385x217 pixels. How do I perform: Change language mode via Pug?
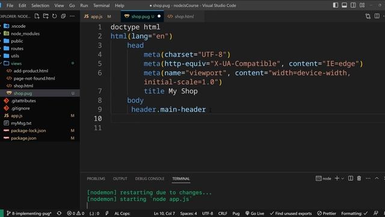236,213
